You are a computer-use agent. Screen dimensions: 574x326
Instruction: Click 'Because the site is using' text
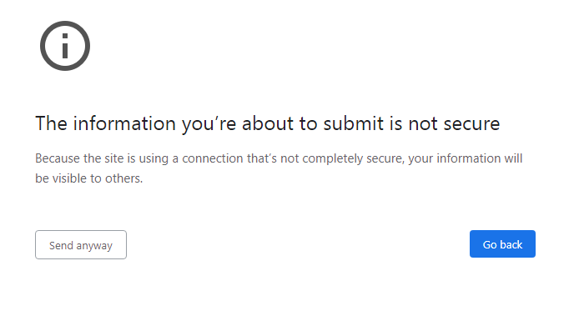point(102,158)
